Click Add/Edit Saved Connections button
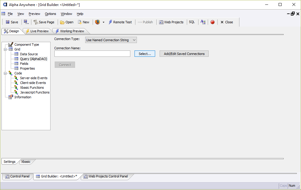The height and width of the screenshot is (190, 301). pyautogui.click(x=184, y=54)
